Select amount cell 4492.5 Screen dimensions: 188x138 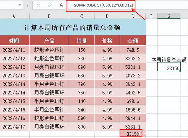coord(133,92)
